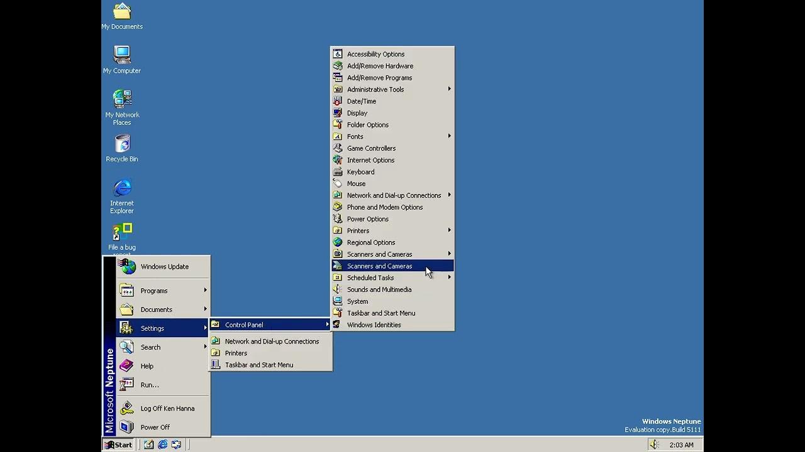The image size is (805, 452).
Task: Click the Phone and Modem Options icon
Action: pyautogui.click(x=338, y=207)
